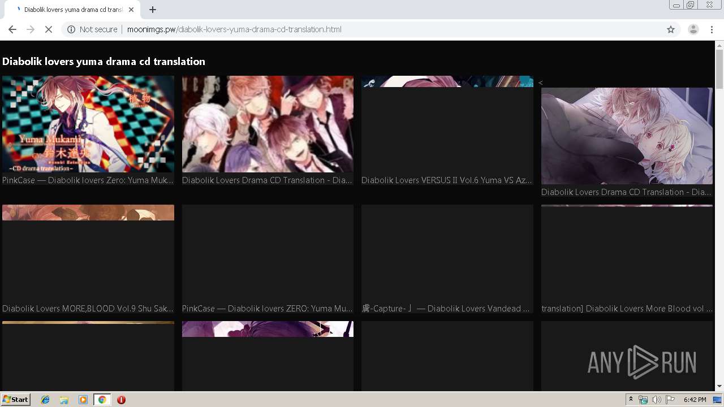Open a new browser tab

tap(153, 10)
